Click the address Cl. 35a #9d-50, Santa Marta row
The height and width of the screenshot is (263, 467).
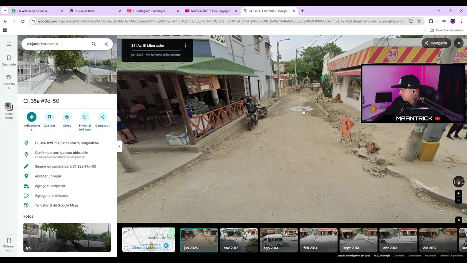coord(67,143)
